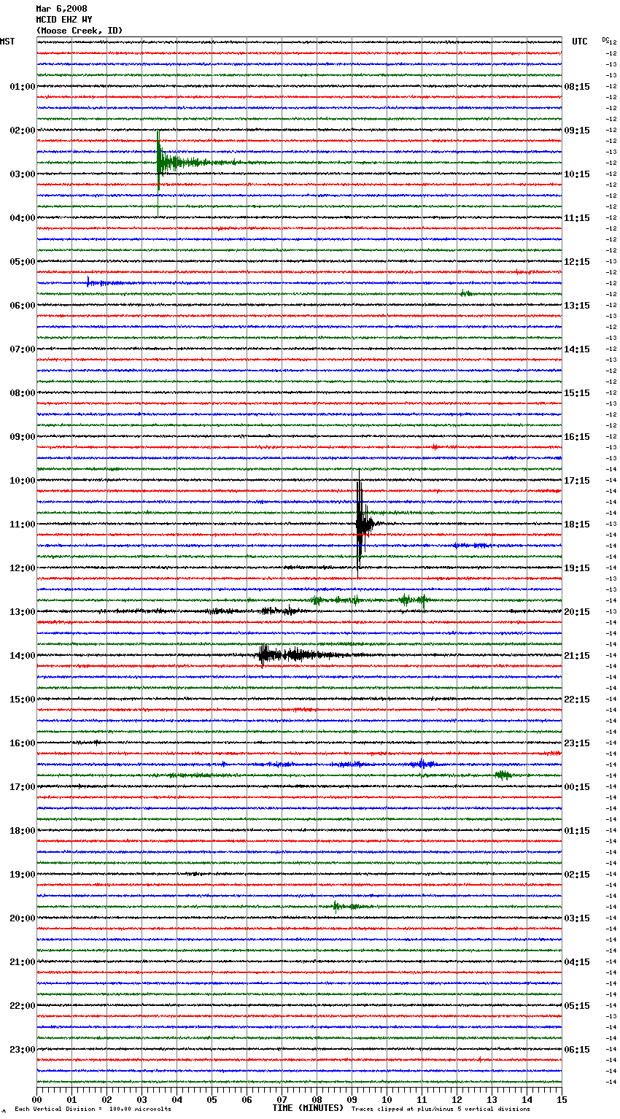Click minute 15 on the bottom axis
620x1119 pixels.
click(562, 1099)
